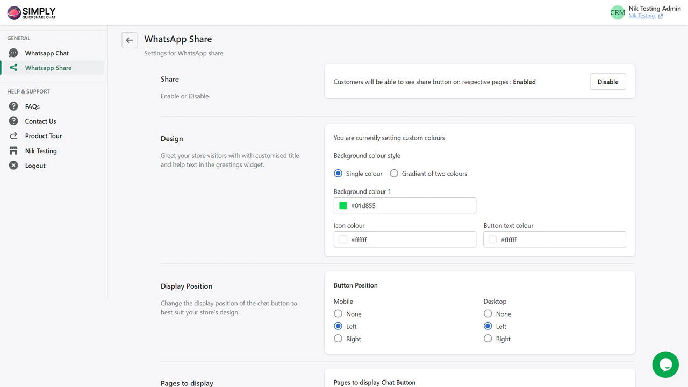Click the Whatsapp Share sidebar icon
Image resolution: width=688 pixels, height=387 pixels.
(13, 67)
